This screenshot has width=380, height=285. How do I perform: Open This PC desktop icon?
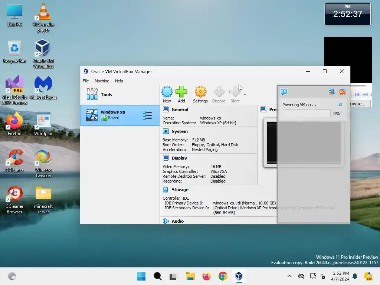(x=14, y=16)
